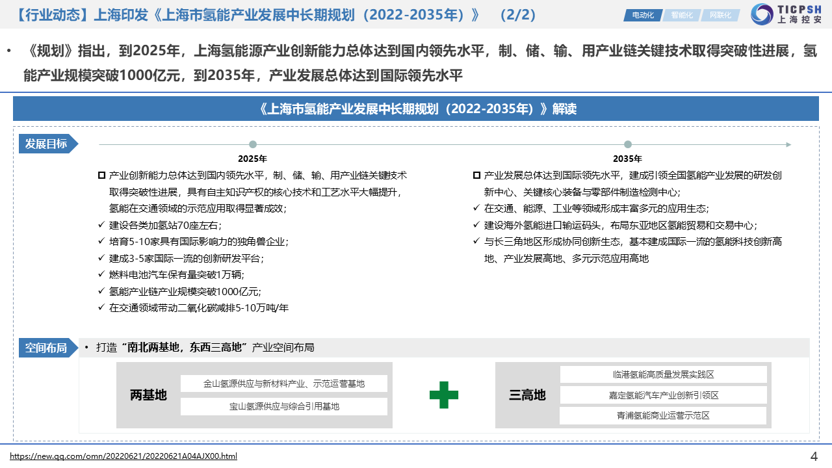Click the TICPSH logo icon
This screenshot has height=468, width=832.
point(762,14)
